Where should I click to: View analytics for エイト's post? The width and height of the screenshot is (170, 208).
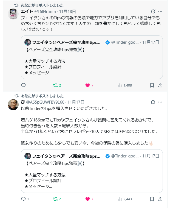(x=120, y=85)
